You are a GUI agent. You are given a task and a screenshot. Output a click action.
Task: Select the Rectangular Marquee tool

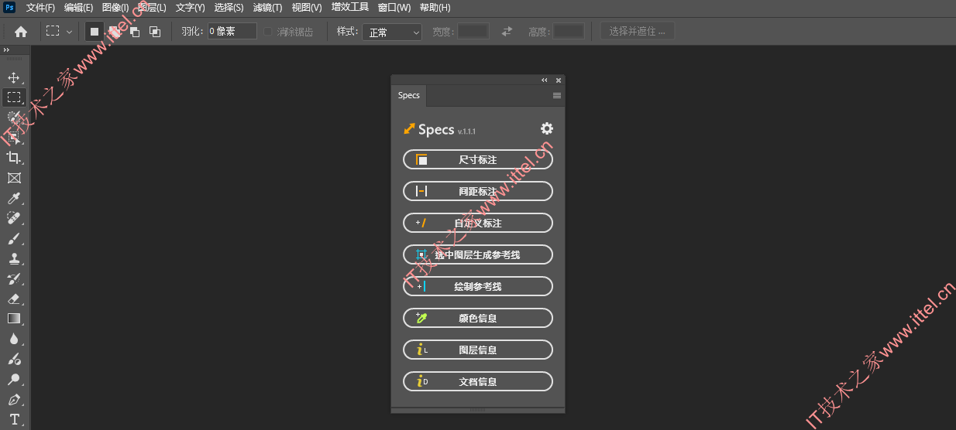point(14,97)
